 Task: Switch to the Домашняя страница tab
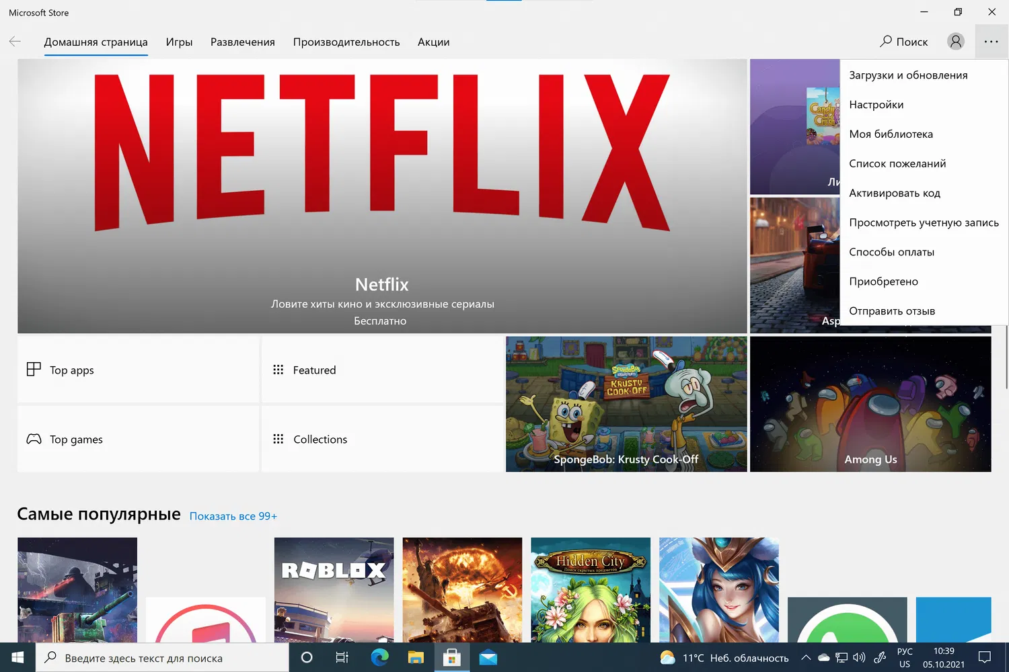pos(96,42)
